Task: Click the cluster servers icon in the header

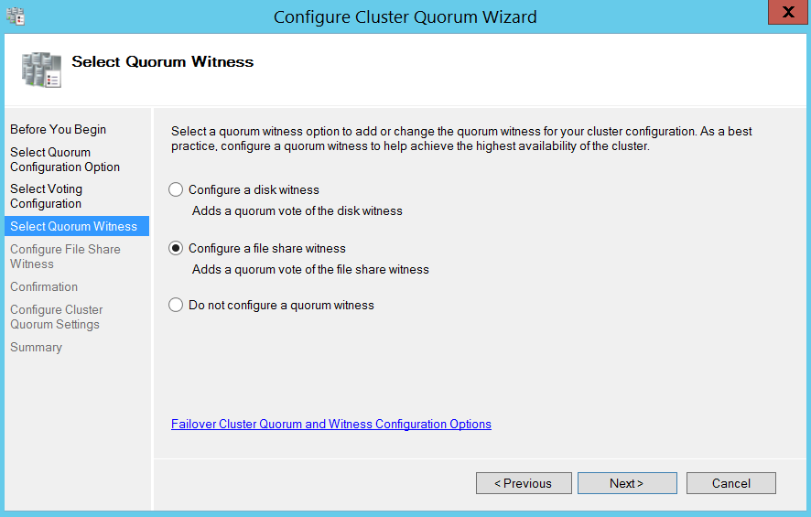Action: coord(41,69)
